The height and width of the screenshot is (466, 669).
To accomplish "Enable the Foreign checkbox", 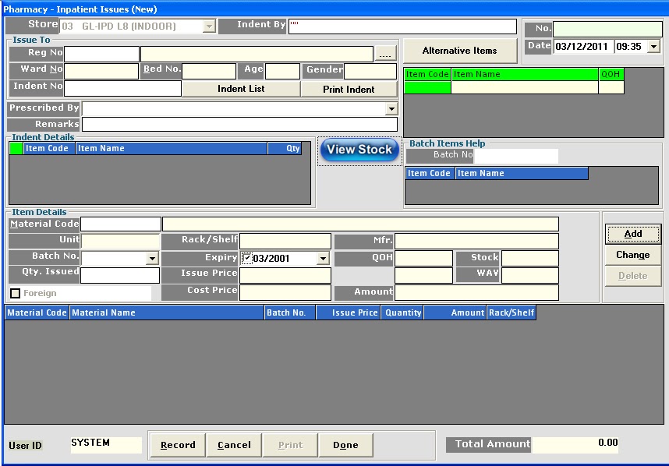I will 14,292.
